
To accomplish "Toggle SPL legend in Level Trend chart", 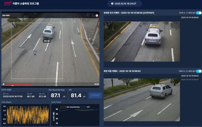I will 85,107.
